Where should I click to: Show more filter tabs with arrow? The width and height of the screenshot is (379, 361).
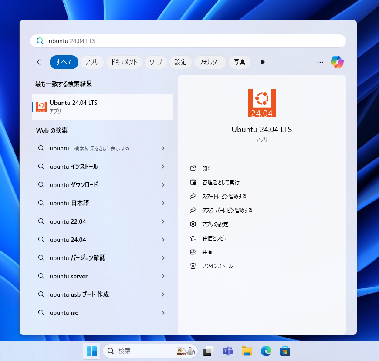(263, 62)
